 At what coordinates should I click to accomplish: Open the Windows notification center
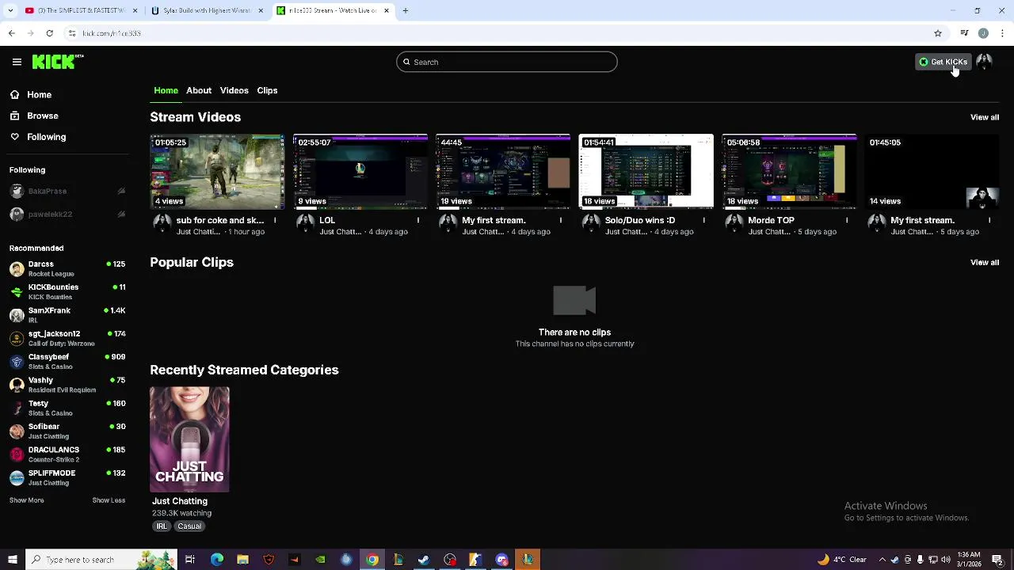tap(998, 560)
